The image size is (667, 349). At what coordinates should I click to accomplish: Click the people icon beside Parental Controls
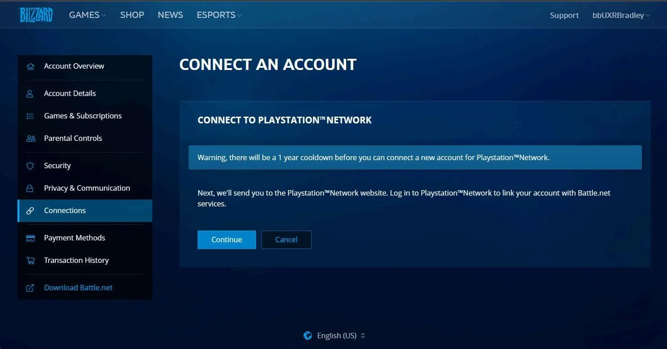tap(31, 139)
